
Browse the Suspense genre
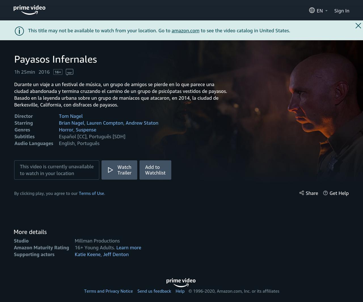click(x=86, y=130)
